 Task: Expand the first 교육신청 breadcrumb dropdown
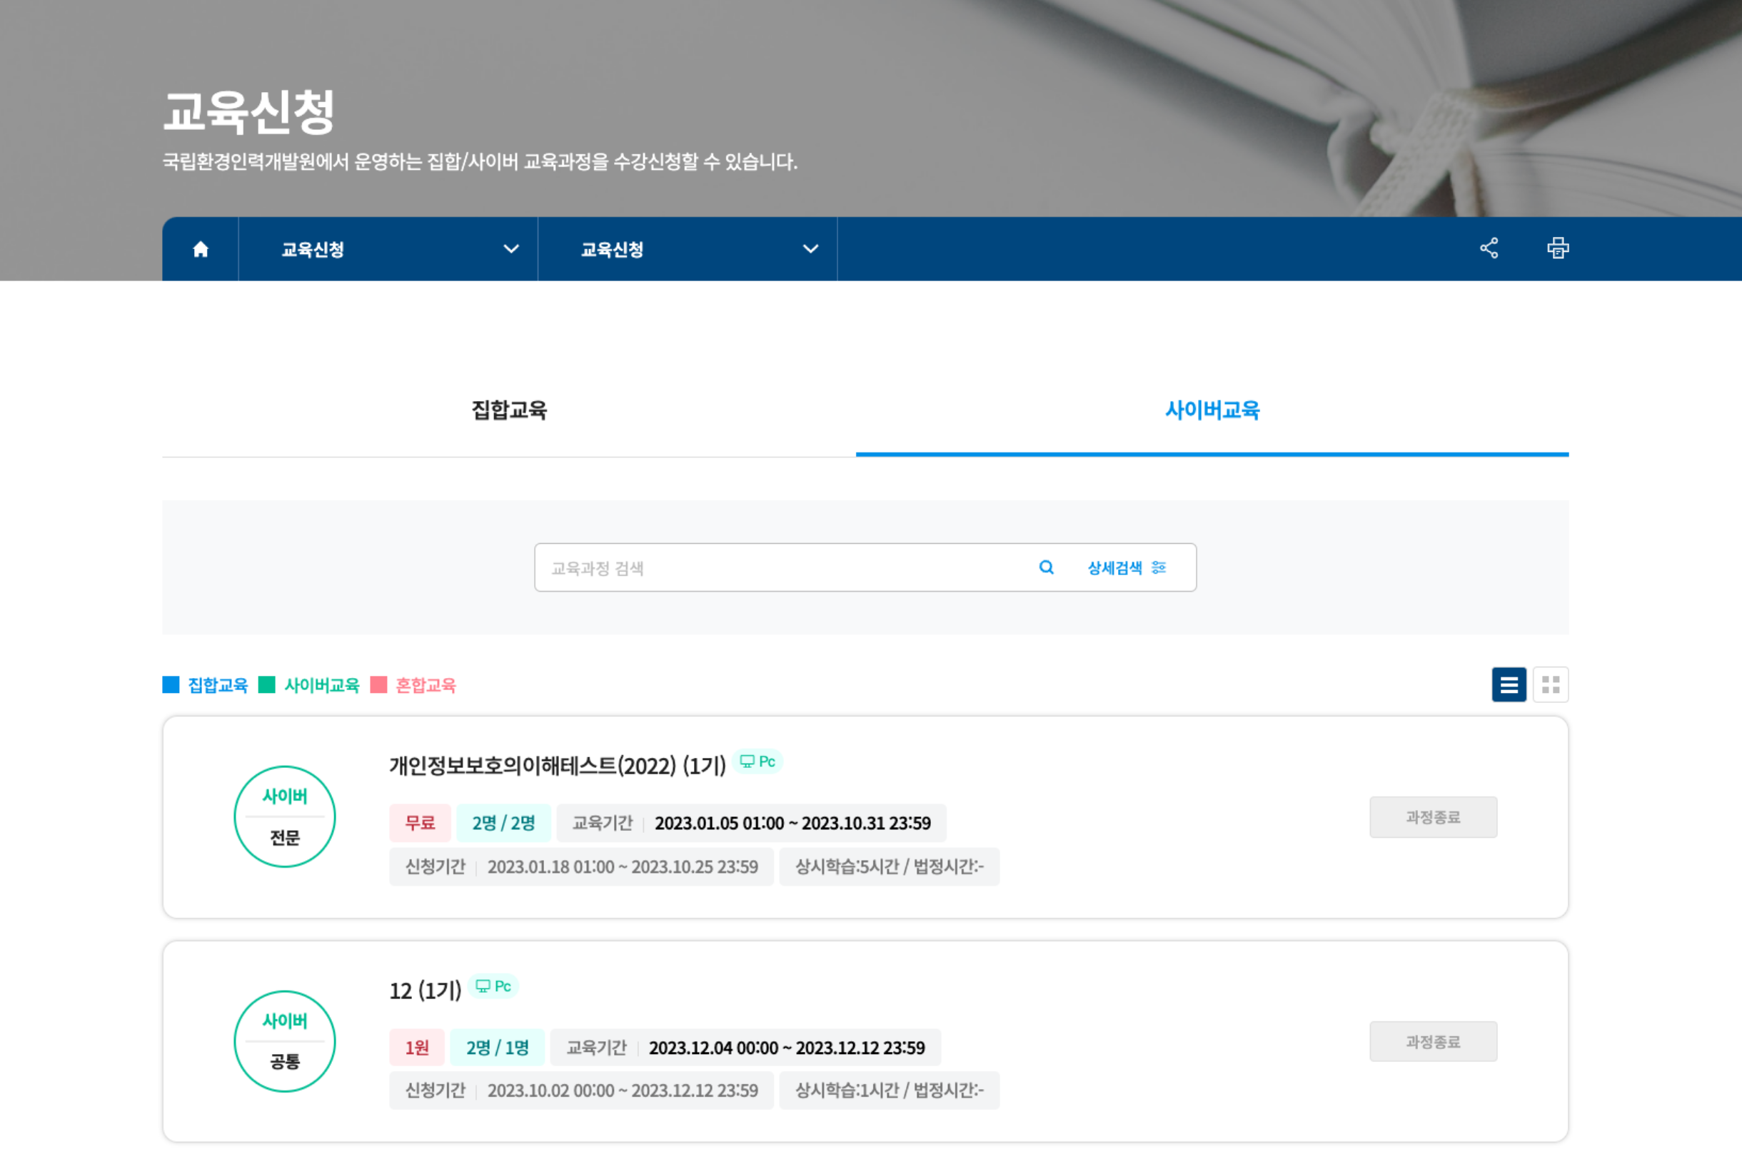pos(510,249)
